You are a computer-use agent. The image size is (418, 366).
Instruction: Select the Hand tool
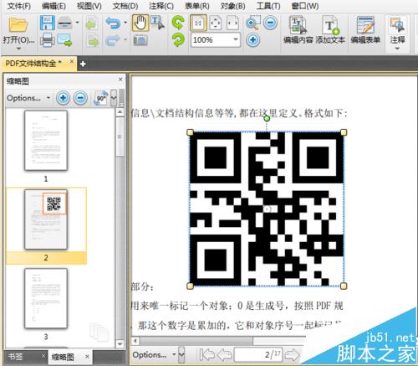(140, 23)
